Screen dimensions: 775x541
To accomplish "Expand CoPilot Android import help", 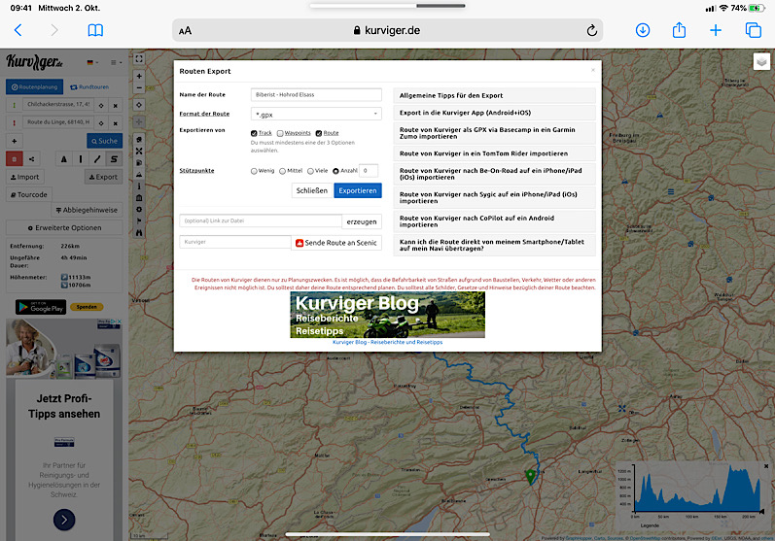I will 494,221.
